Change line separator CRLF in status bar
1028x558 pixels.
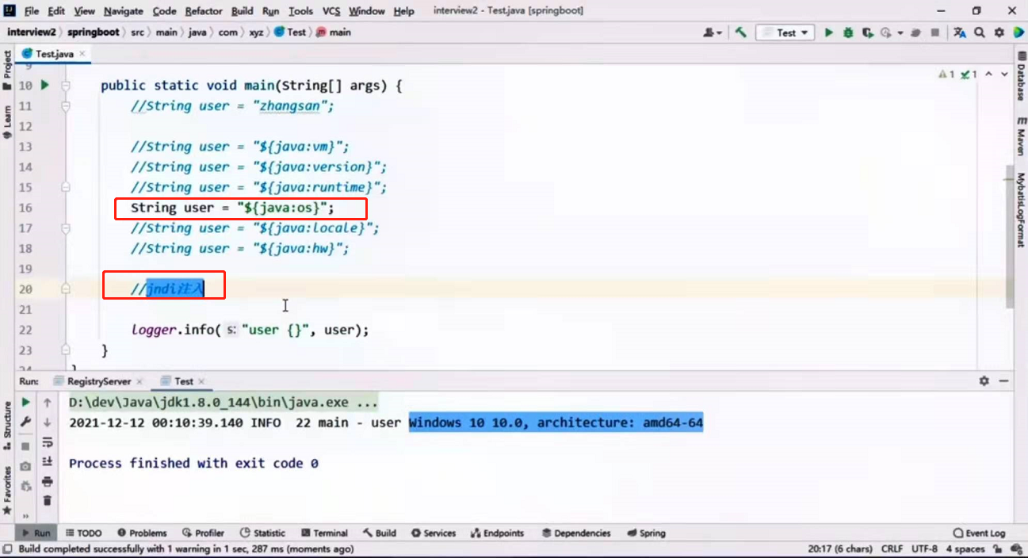pos(892,548)
